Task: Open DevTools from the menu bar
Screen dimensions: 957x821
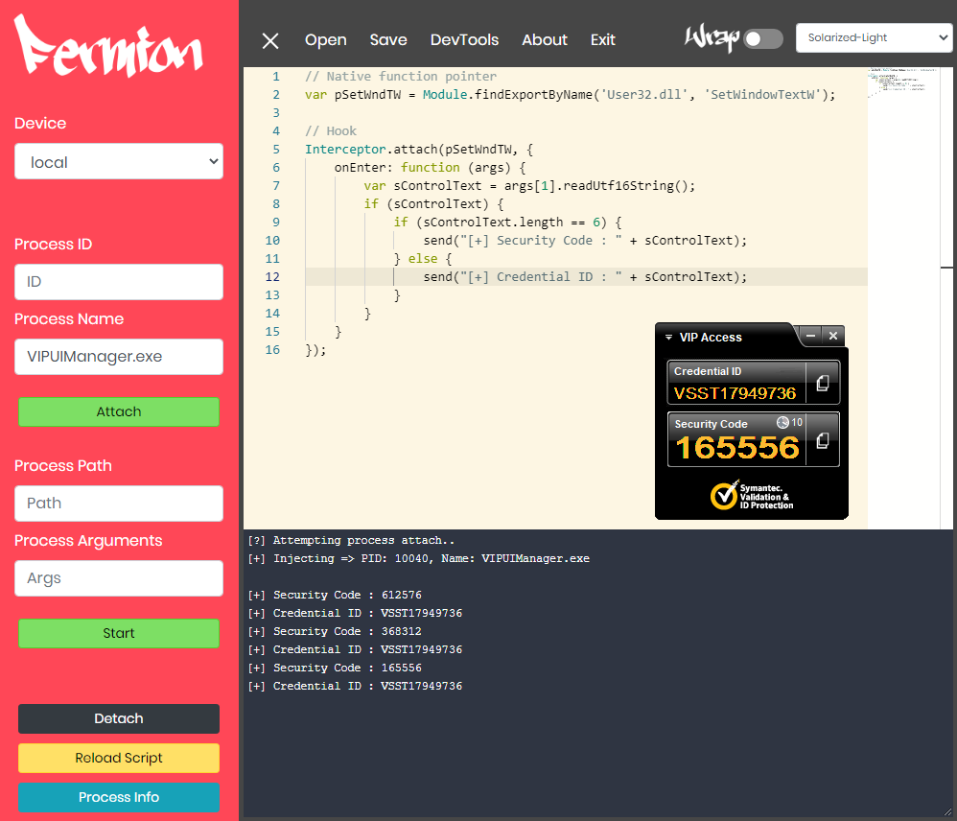Action: point(464,39)
